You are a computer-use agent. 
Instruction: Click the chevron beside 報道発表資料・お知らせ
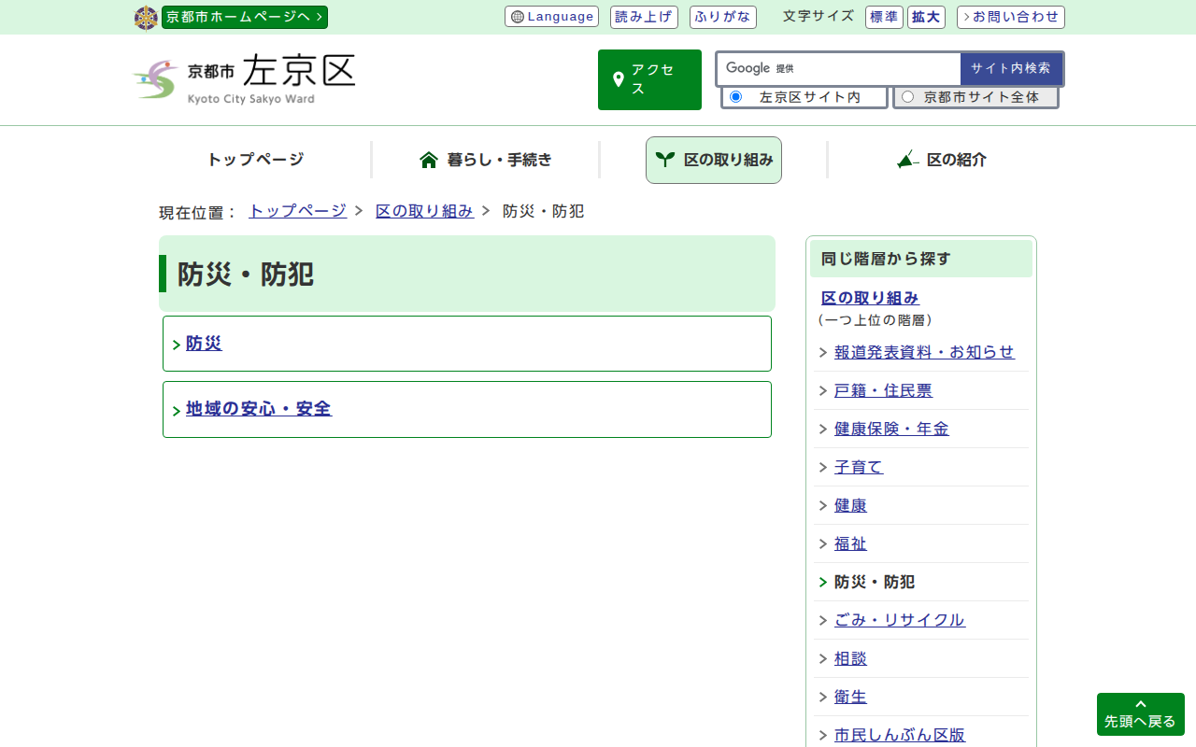tap(823, 353)
